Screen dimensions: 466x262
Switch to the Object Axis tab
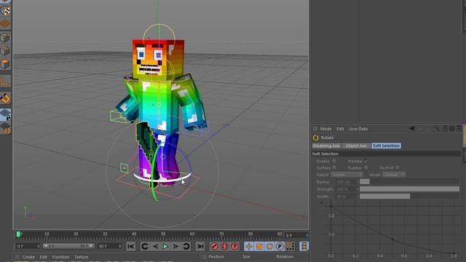click(x=356, y=146)
